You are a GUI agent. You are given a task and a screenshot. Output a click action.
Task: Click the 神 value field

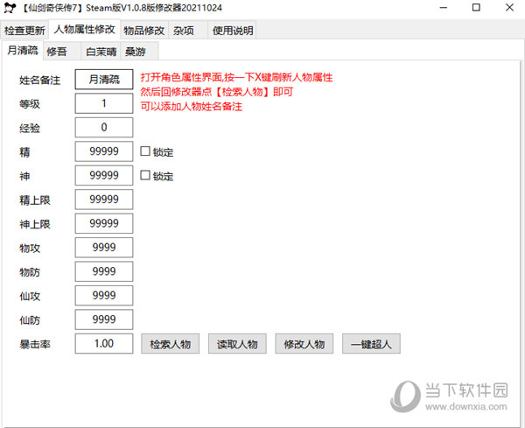tap(104, 175)
